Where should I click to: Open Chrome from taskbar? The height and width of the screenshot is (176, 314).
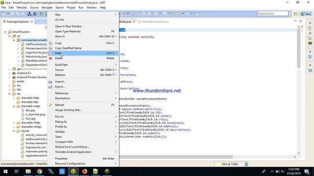click(x=39, y=172)
